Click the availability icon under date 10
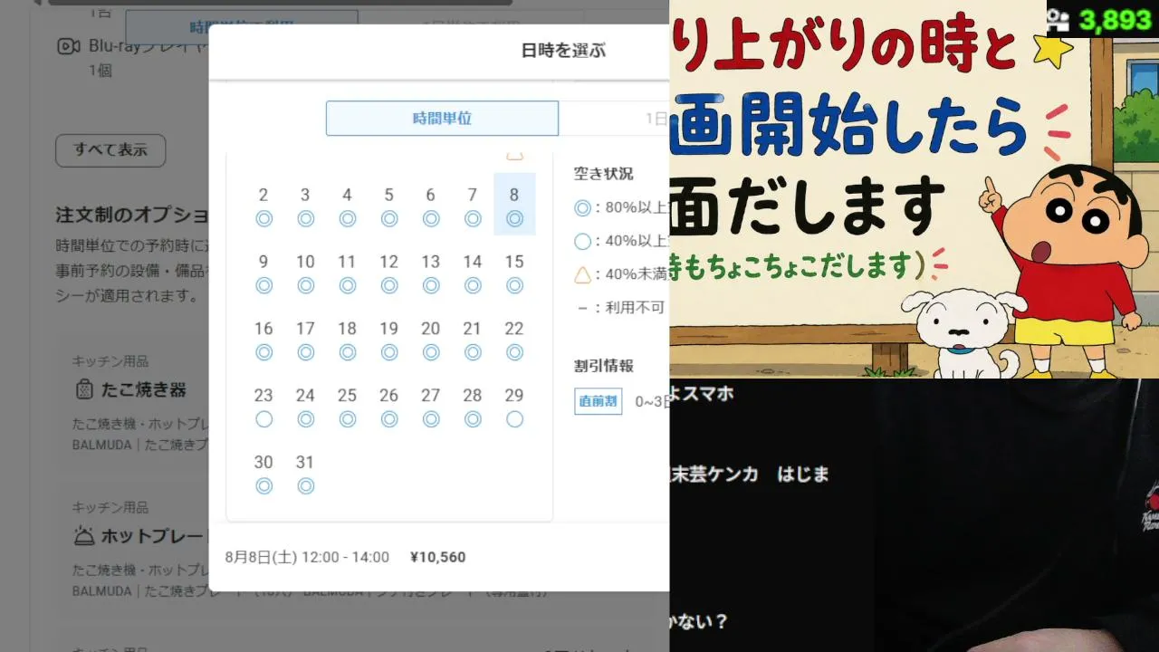1159x652 pixels. 305,285
